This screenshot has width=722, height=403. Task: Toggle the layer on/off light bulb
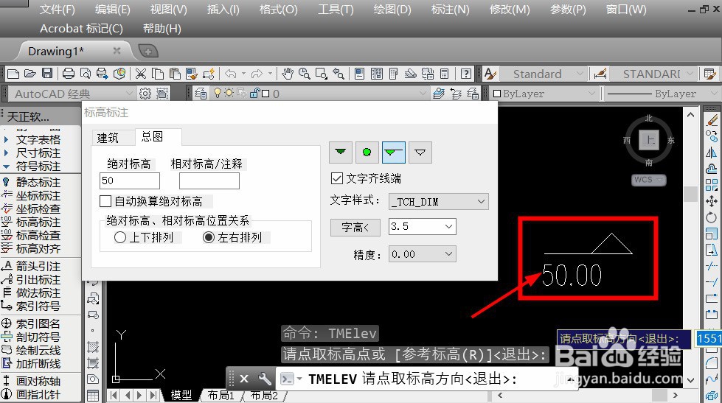(218, 94)
